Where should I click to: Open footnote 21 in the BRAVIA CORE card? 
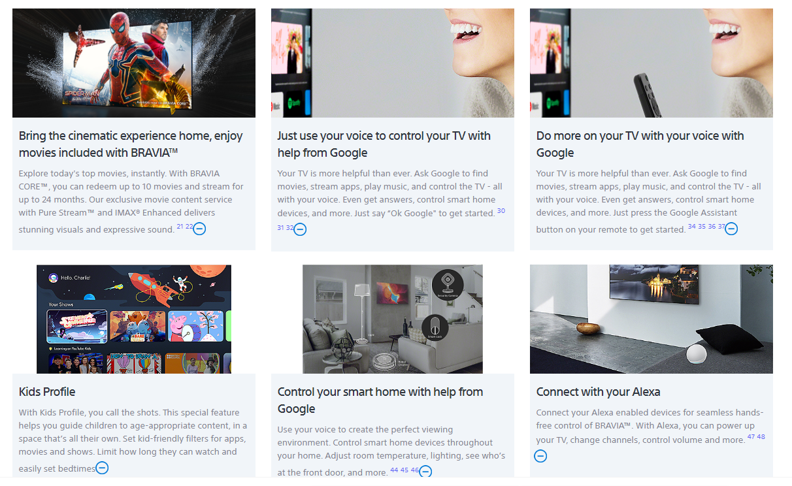[180, 227]
